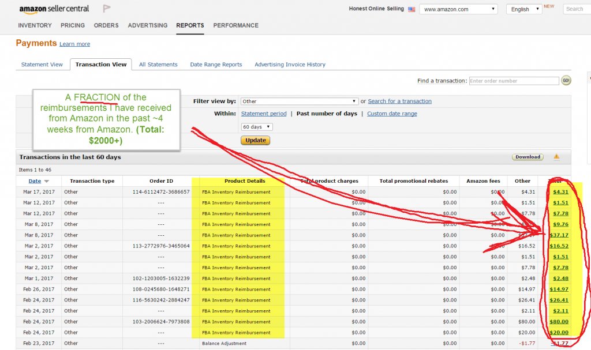Open the English language dropdown
591x350 pixels.
524,9
